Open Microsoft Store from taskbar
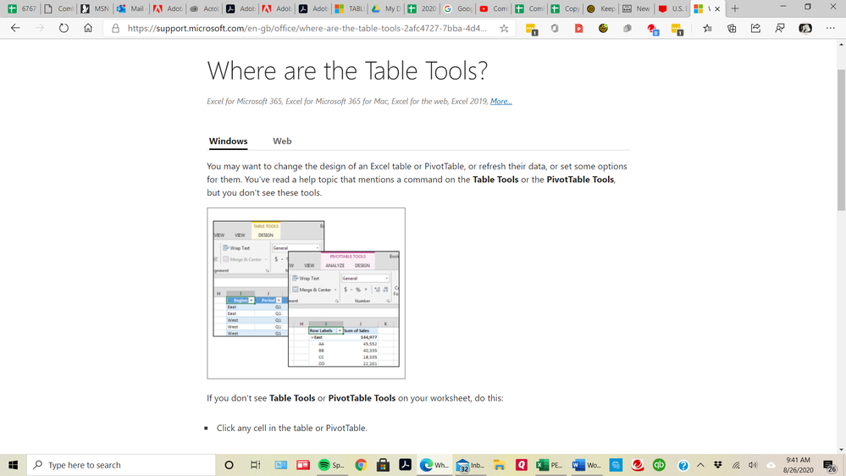Image resolution: width=846 pixels, height=476 pixels. 383,465
